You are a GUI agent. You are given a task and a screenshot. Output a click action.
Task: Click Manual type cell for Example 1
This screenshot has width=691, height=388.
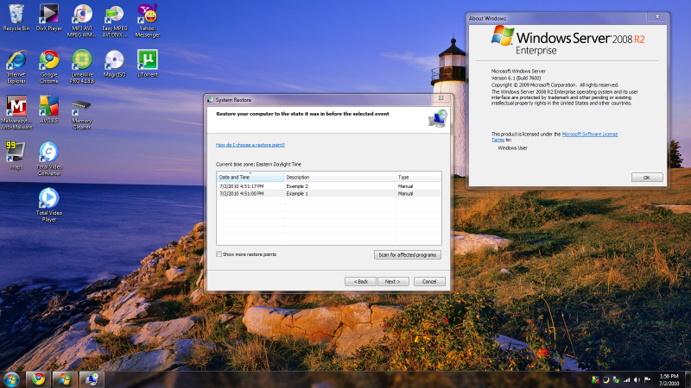click(405, 193)
